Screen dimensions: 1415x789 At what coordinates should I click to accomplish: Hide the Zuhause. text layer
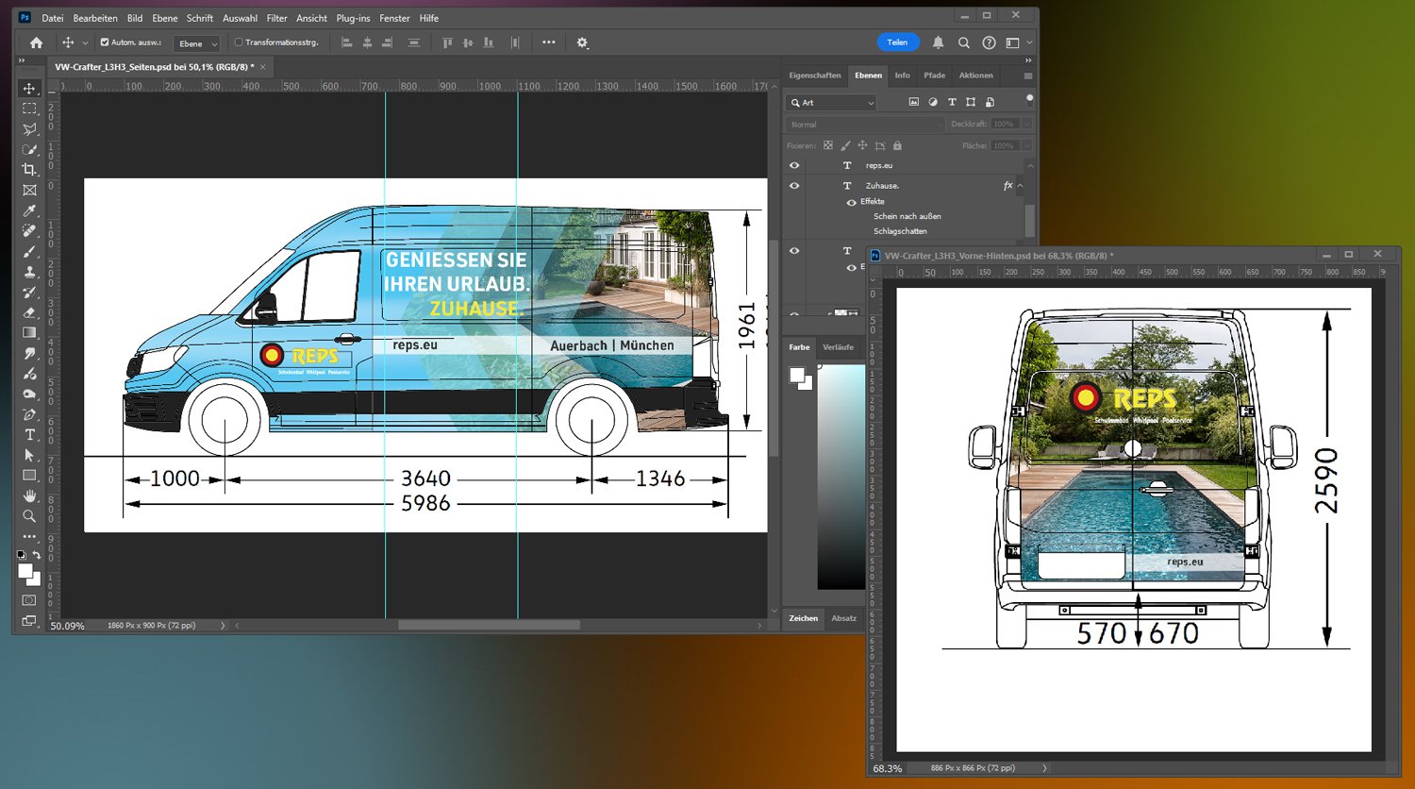pos(794,186)
